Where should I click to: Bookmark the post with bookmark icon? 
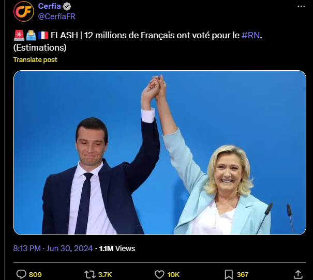229,274
